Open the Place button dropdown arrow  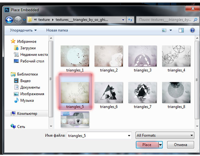point(160,145)
